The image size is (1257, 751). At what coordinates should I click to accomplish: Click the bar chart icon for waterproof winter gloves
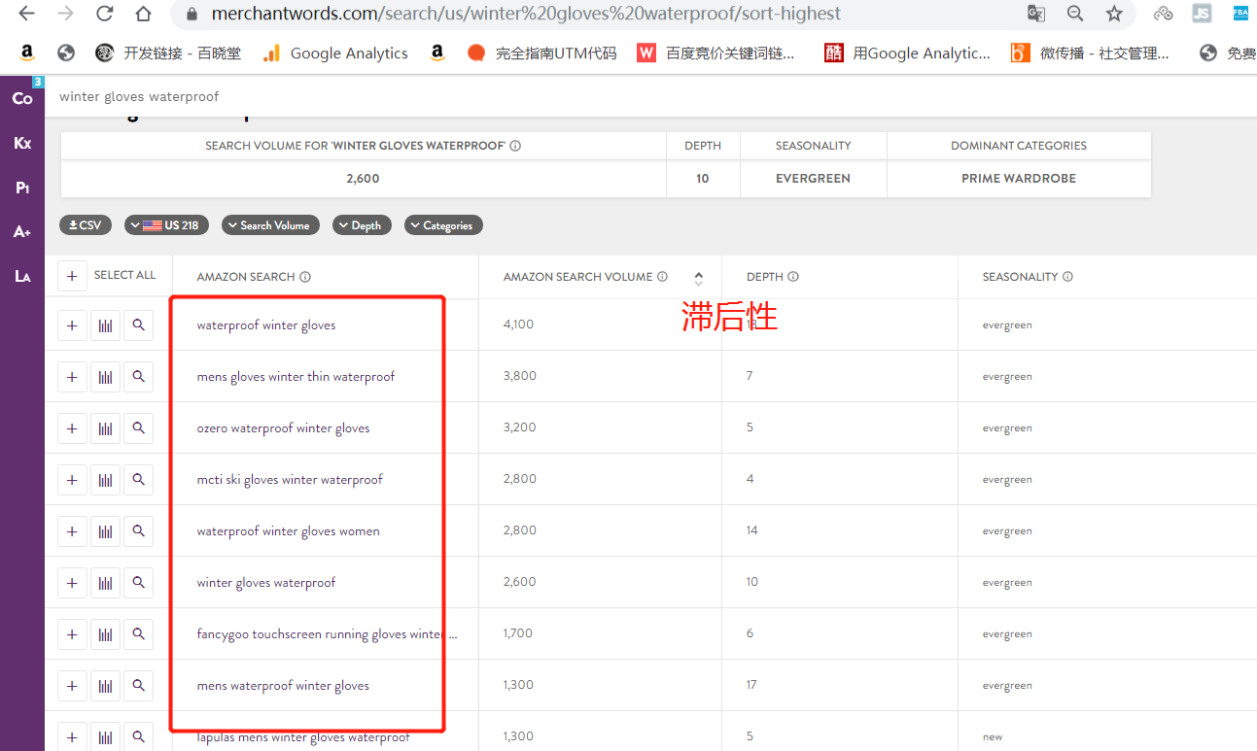click(105, 325)
